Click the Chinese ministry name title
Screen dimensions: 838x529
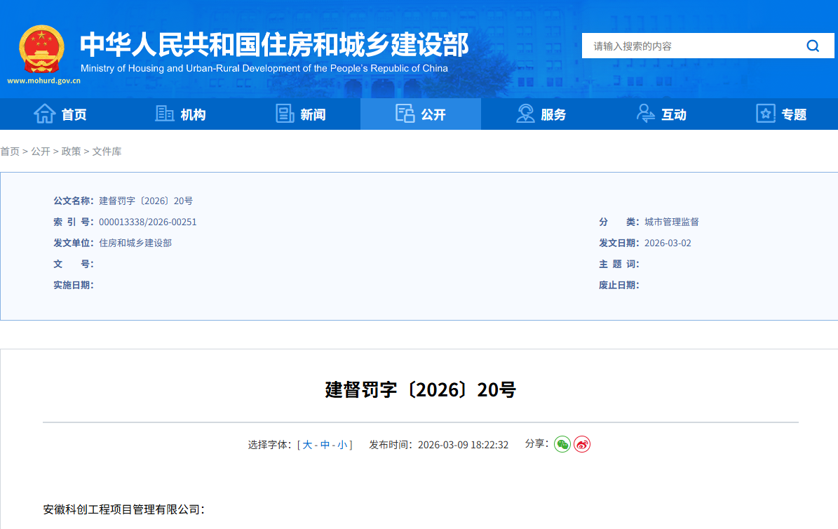[x=274, y=44]
